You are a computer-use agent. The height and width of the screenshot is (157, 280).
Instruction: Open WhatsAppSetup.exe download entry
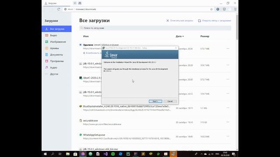click(94, 135)
